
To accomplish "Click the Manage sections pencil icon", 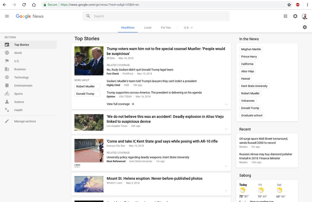I will 7,121.
